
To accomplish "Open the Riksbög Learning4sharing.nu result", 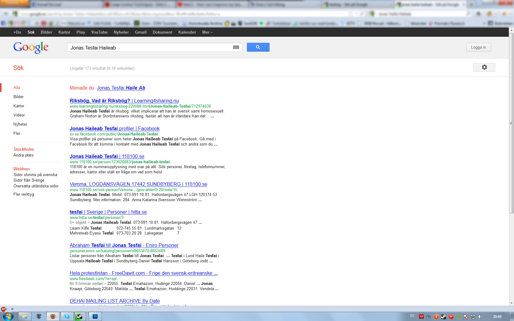I will click(124, 101).
